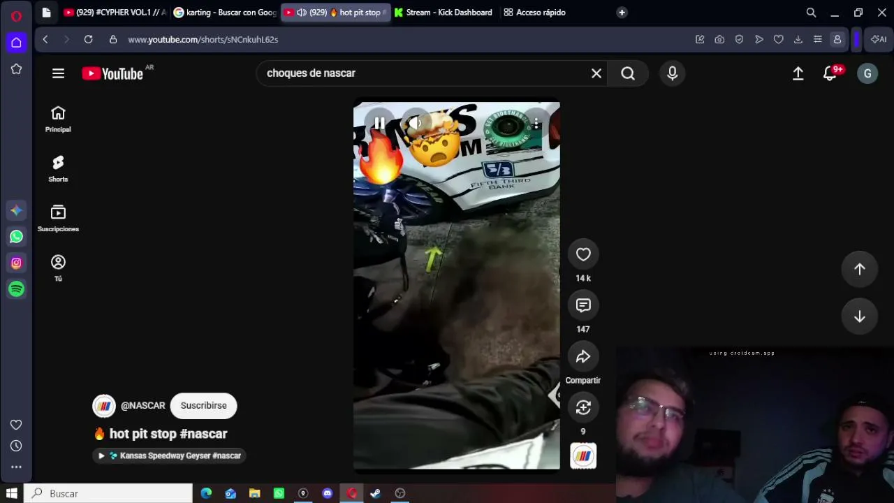Open YouTube notifications bell
This screenshot has width=894, height=503.
[830, 73]
